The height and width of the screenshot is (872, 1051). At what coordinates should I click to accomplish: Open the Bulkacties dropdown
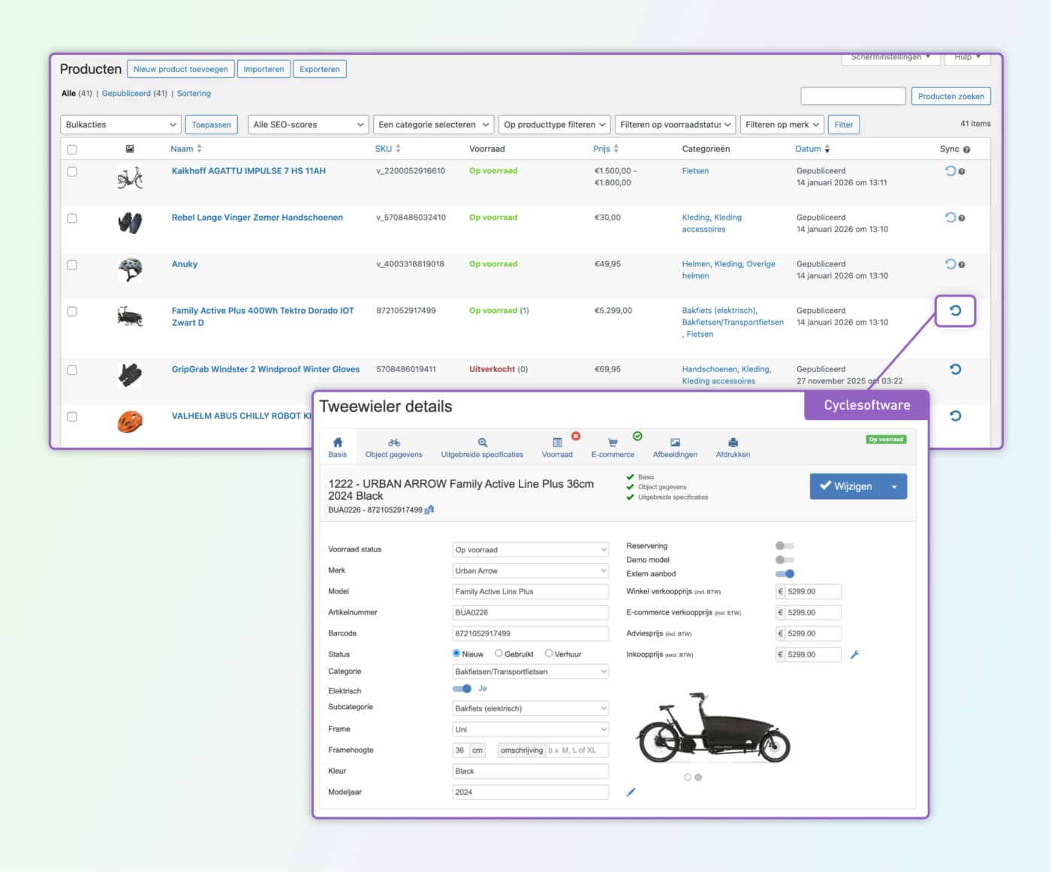(x=121, y=125)
